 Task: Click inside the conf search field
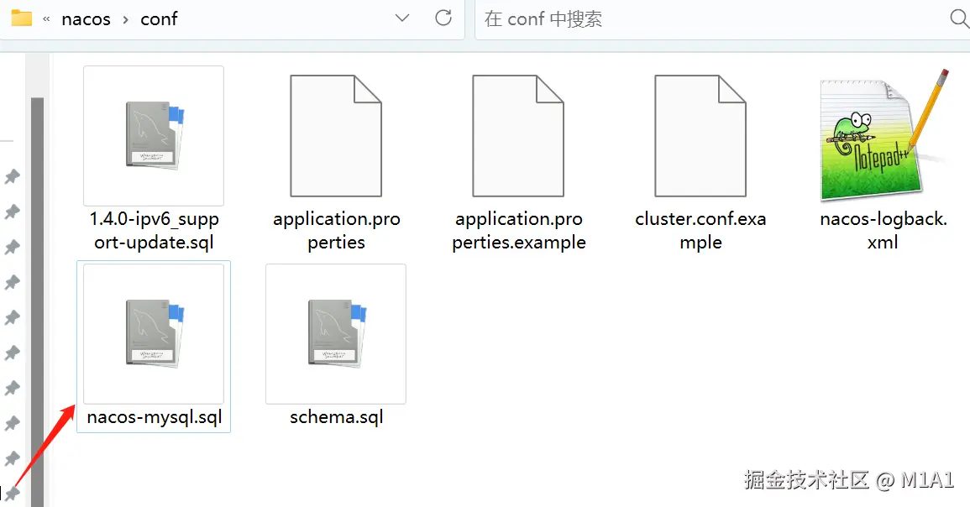[x=630, y=18]
